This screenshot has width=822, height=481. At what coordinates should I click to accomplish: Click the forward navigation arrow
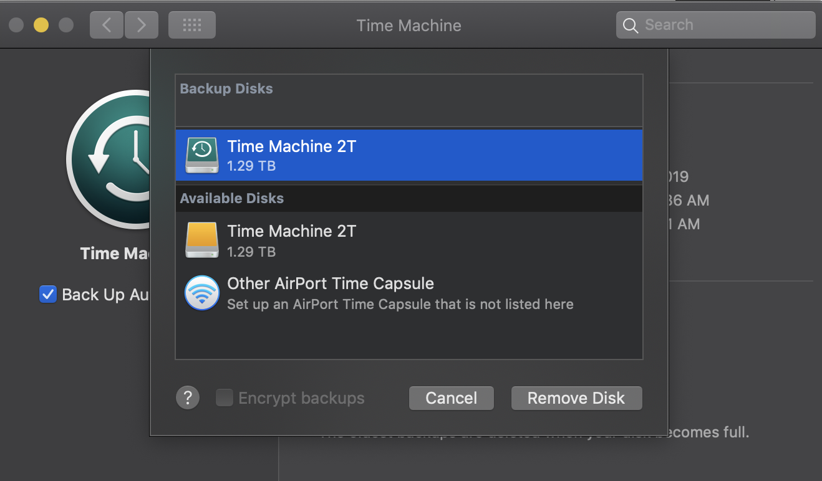142,25
